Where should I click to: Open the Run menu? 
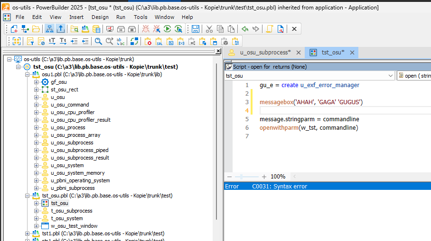click(x=121, y=17)
